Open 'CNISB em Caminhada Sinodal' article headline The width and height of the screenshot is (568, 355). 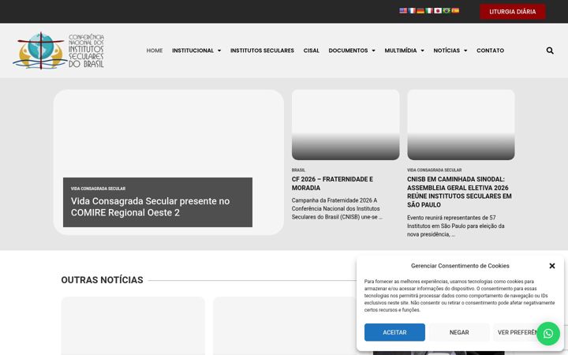click(459, 192)
